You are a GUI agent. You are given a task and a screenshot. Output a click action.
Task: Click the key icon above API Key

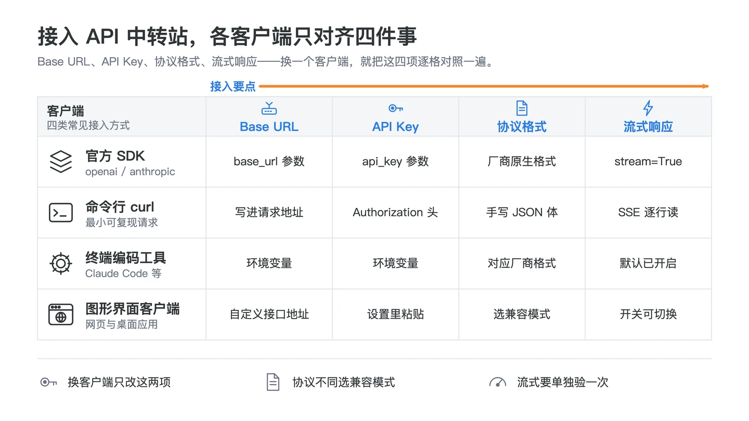coord(395,108)
